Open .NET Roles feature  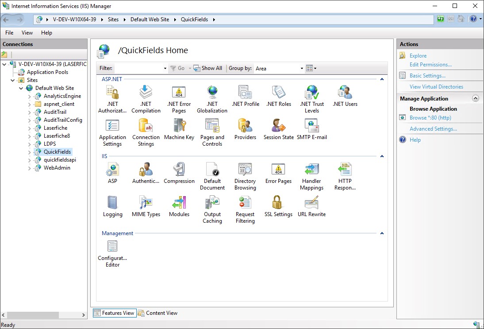(278, 96)
